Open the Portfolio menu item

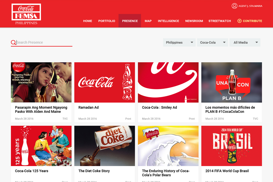click(107, 21)
